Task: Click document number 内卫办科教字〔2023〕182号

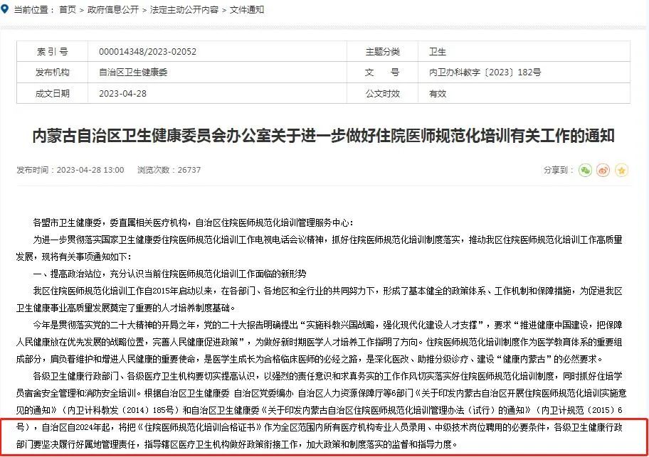Action: 485,72
